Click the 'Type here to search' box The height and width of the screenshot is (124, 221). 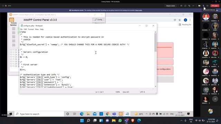click(39, 114)
